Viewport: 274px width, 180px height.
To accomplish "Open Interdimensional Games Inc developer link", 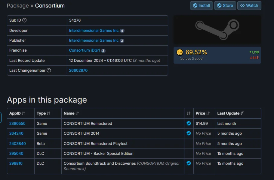I will tap(94, 30).
